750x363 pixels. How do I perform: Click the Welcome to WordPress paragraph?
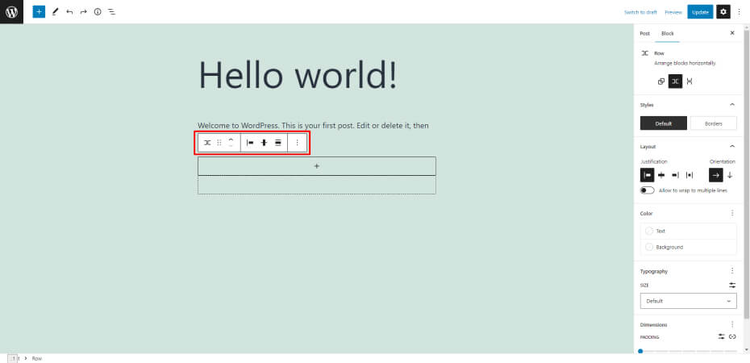313,126
